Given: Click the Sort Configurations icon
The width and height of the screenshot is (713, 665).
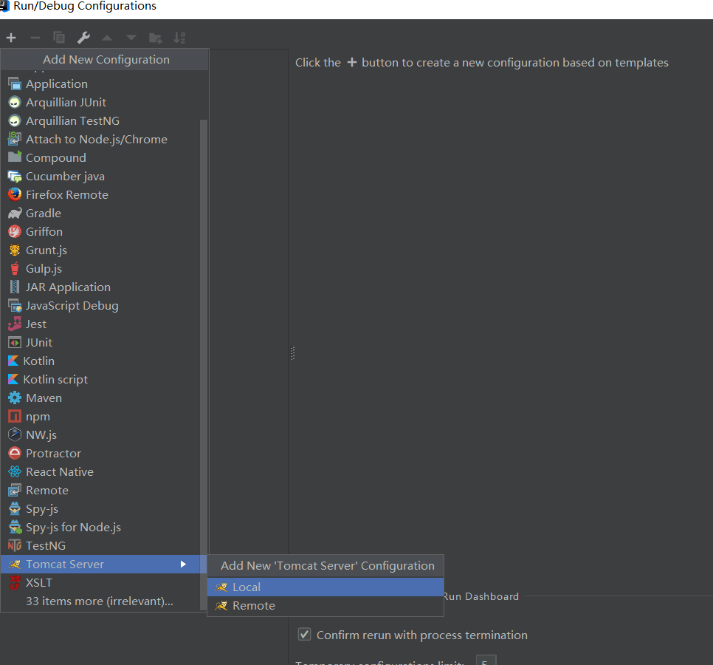Looking at the screenshot, I should click(x=179, y=38).
